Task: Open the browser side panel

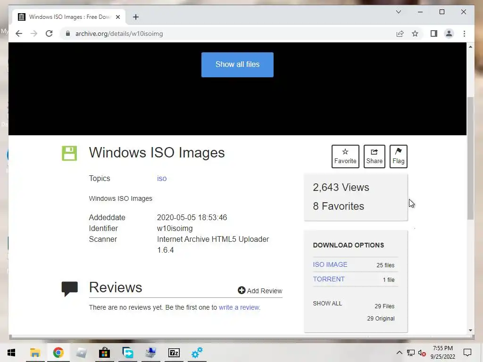Action: pos(434,33)
